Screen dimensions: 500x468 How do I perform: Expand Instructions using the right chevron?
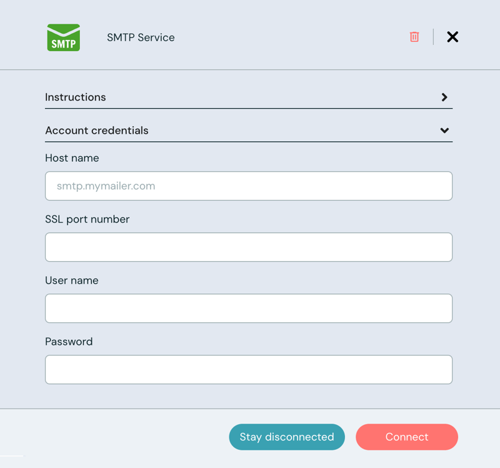pos(444,97)
